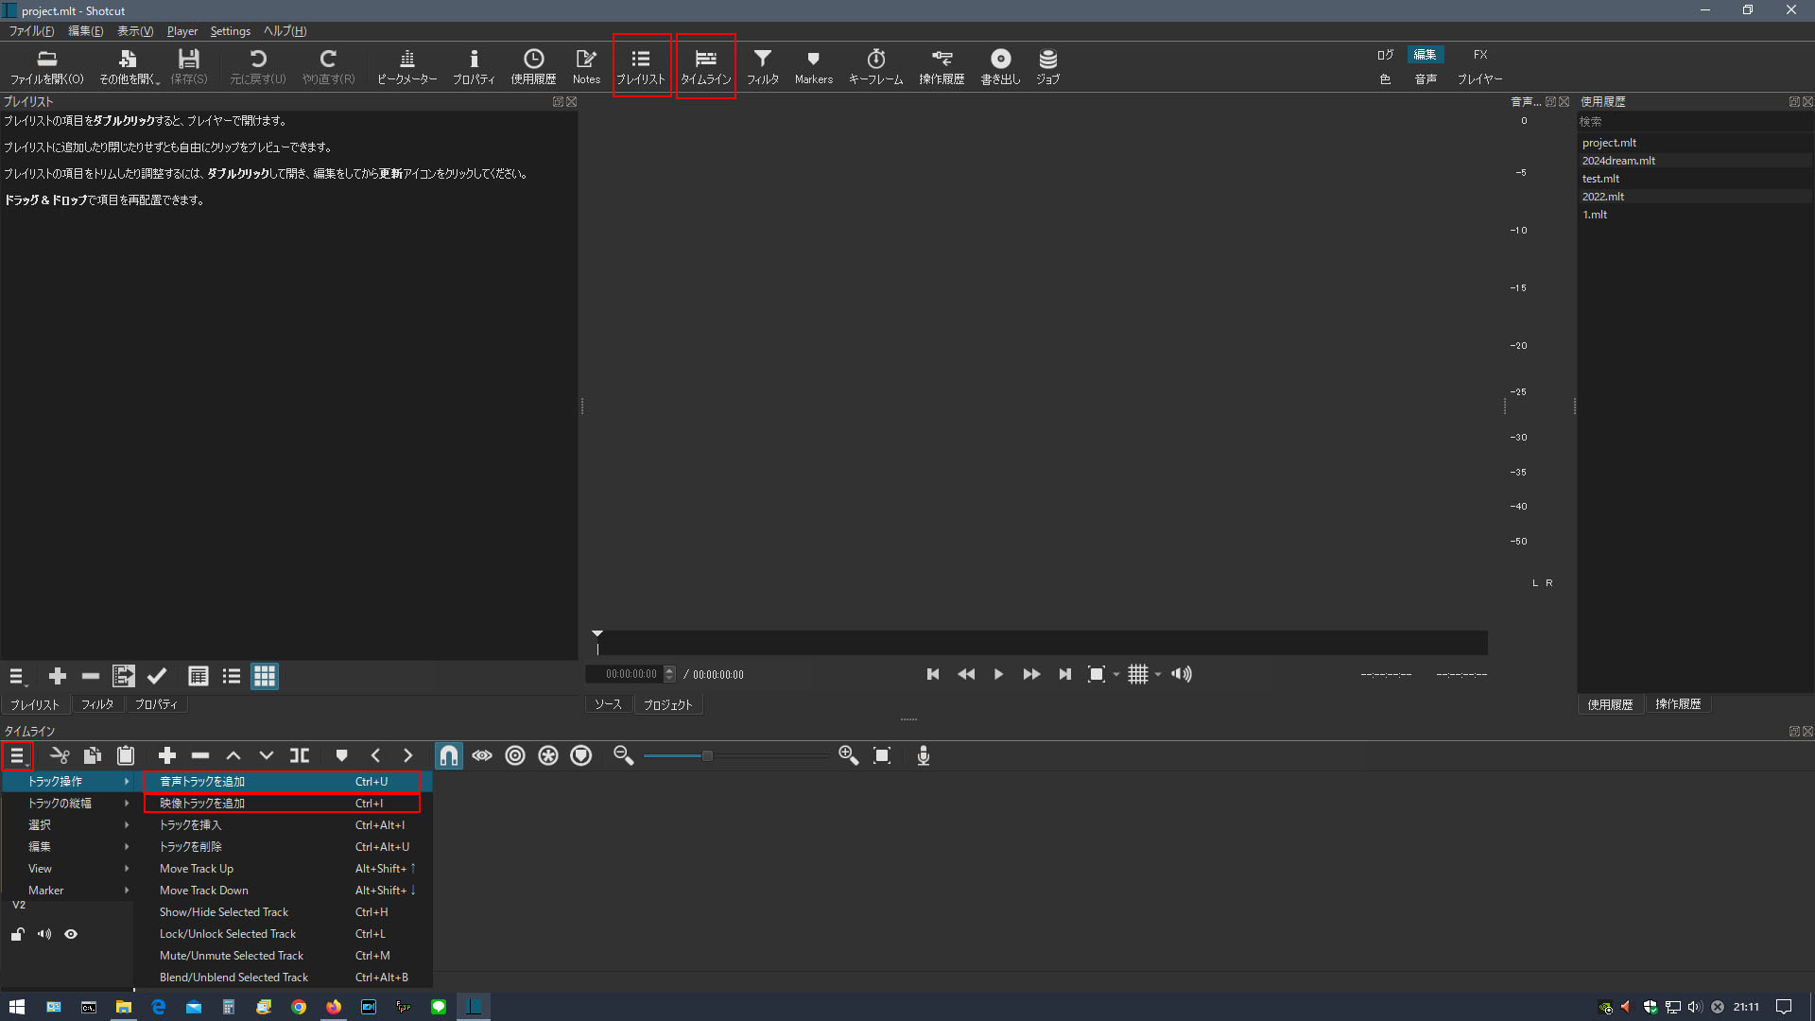
Task: Toggle Snap magnet in timeline toolbar
Action: (x=449, y=755)
